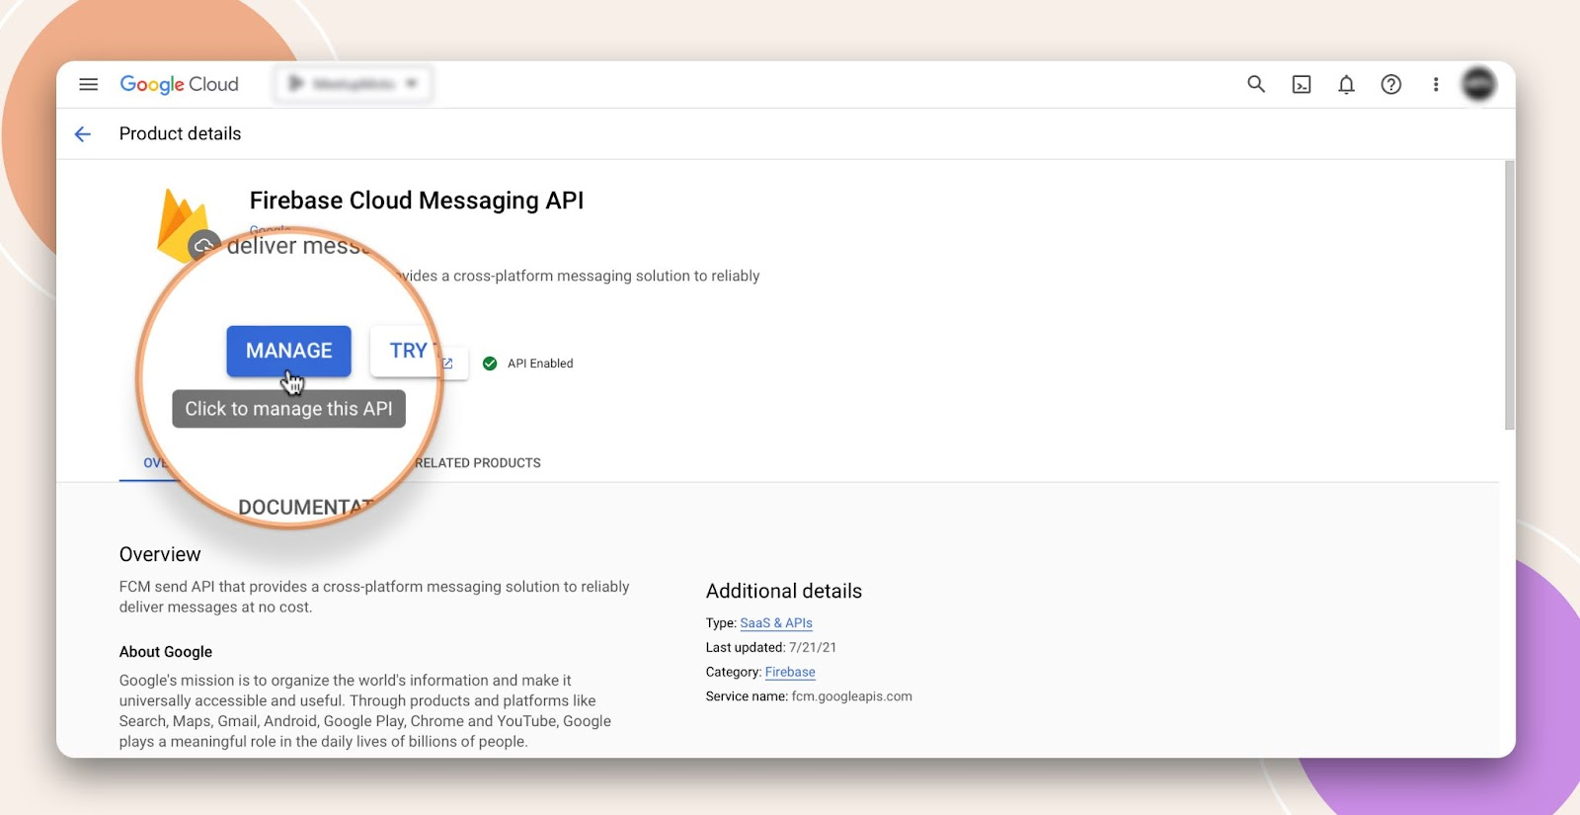Activate Cloud Shell terminal icon
This screenshot has width=1580, height=815.
(1302, 85)
